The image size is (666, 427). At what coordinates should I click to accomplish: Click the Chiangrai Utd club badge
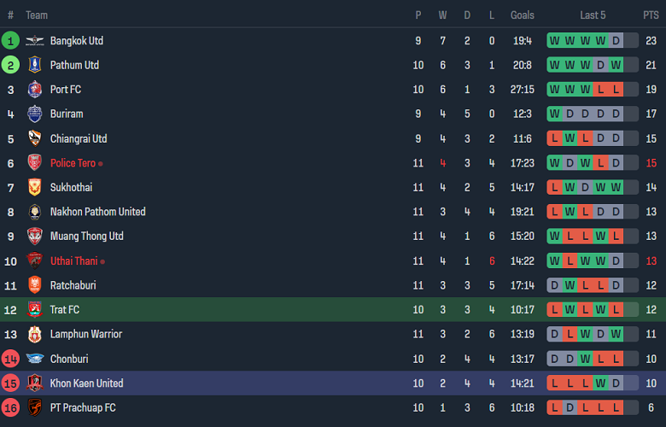point(34,138)
